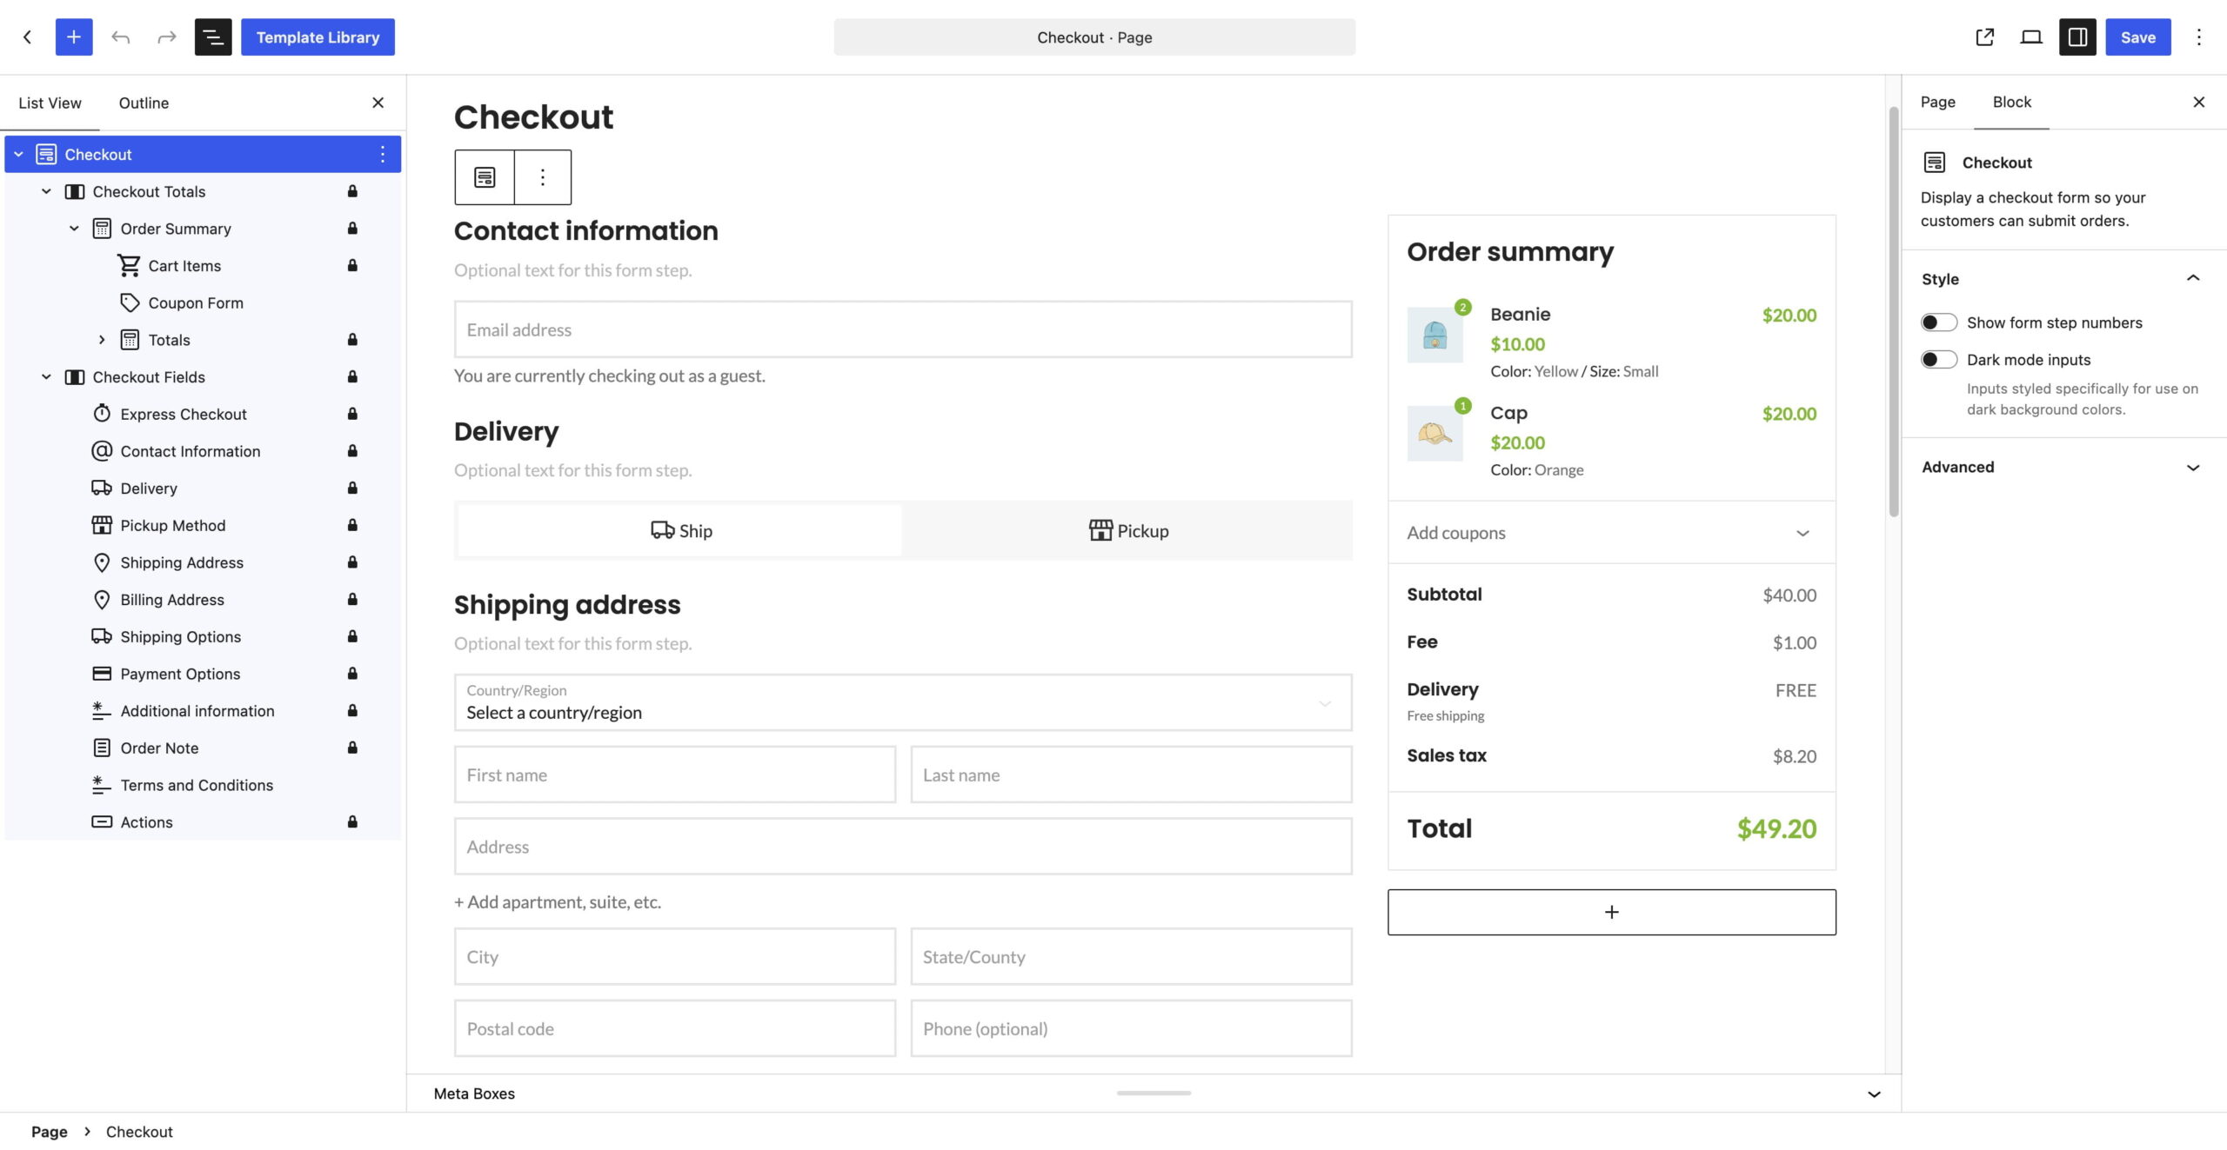Image resolution: width=2227 pixels, height=1150 pixels.
Task: Open block toolbar three-dot options
Action: click(x=543, y=177)
